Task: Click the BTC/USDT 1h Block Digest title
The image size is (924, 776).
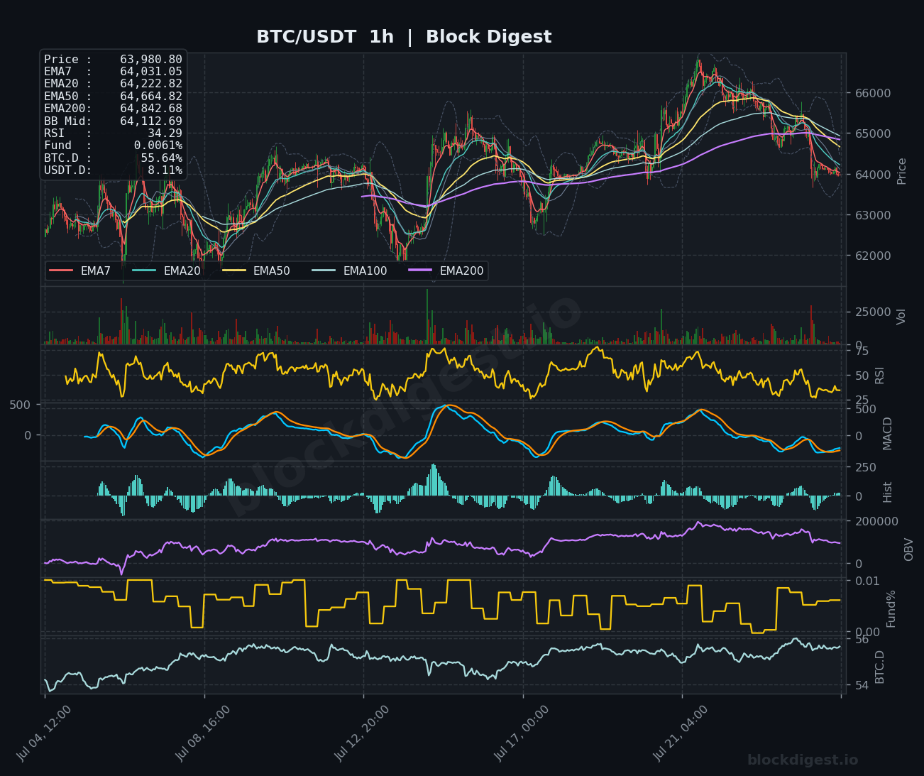Action: (x=404, y=37)
